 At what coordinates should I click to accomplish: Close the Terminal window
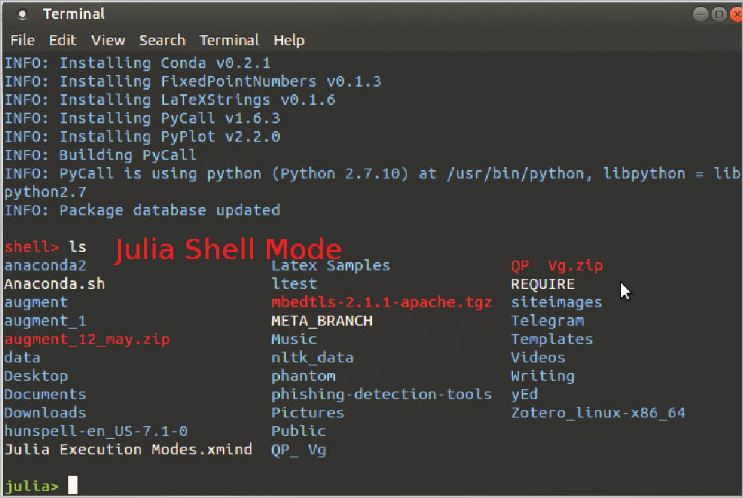coord(736,15)
